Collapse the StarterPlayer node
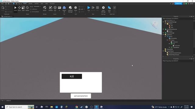Screen dimensions: 195x109 163,51
